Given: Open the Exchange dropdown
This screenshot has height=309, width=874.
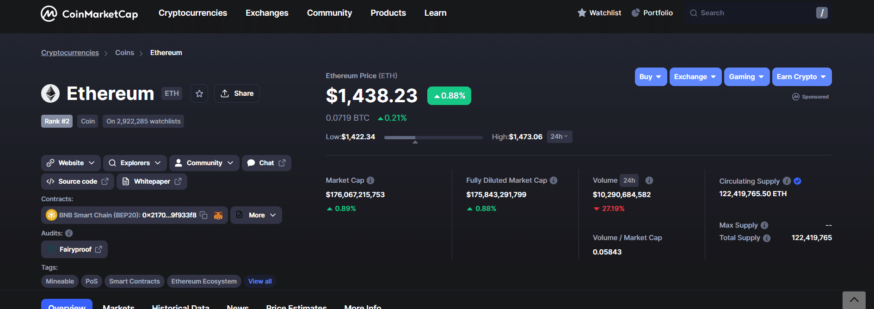Looking at the screenshot, I should 696,77.
